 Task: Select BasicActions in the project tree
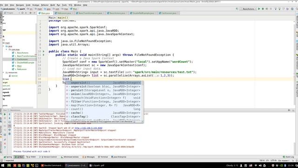[x=23, y=53]
